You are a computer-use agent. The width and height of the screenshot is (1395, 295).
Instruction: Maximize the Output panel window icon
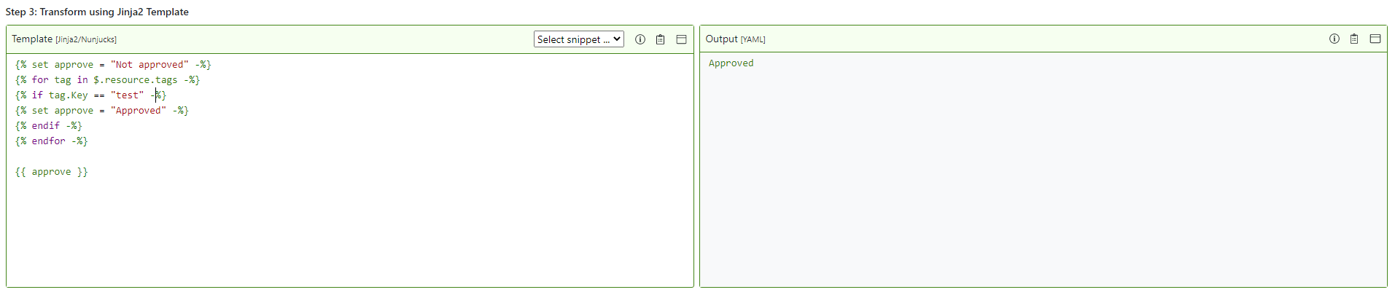pos(1375,39)
